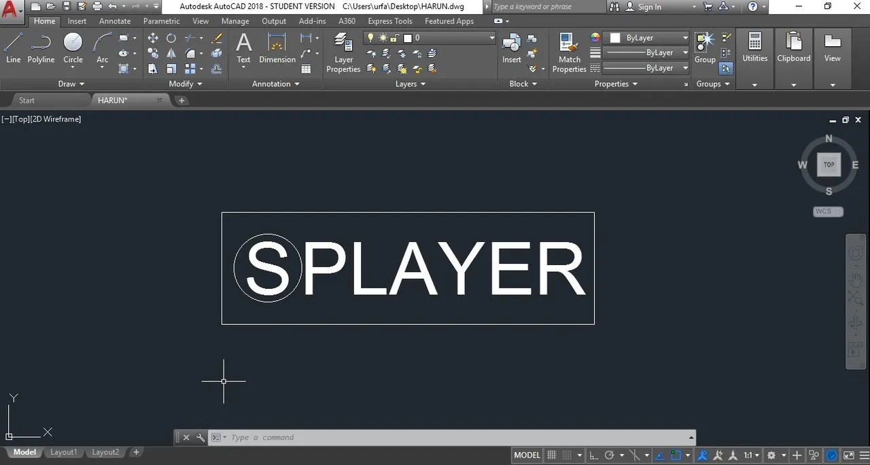This screenshot has width=870, height=465.
Task: Pick the Erase tool
Action: click(217, 38)
